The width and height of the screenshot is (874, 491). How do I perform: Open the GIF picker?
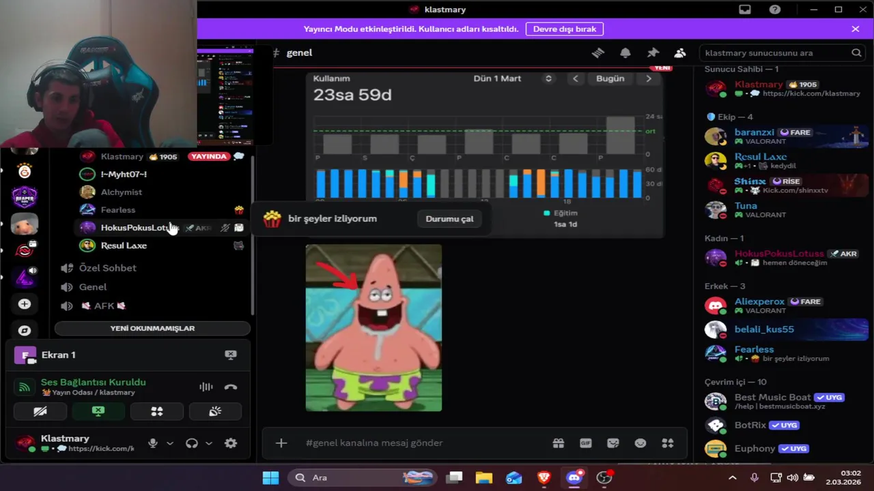click(586, 443)
